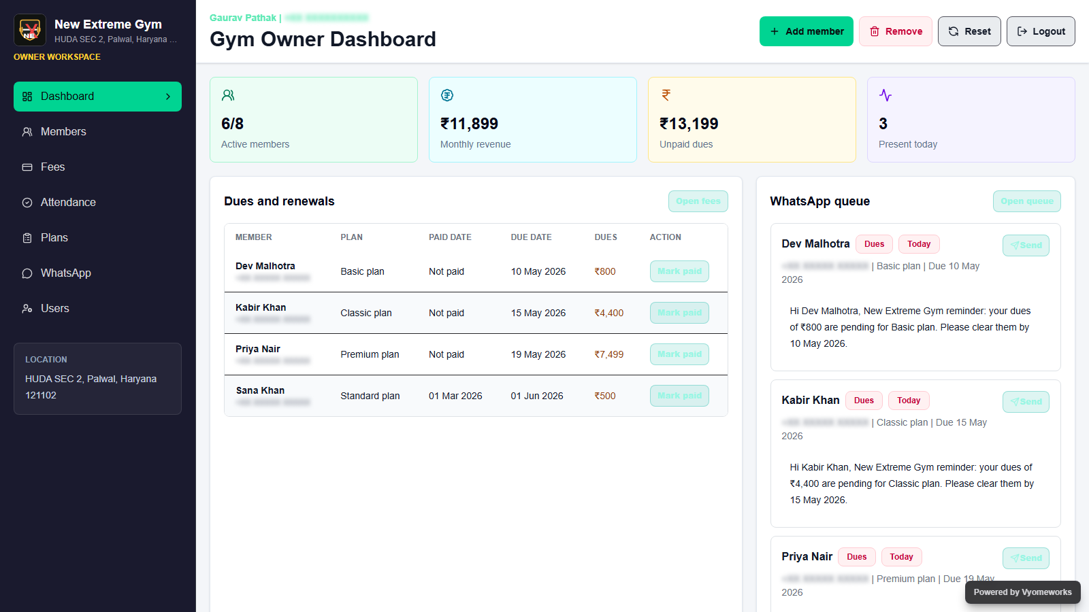Click the Monthly revenue rupee coin icon
This screenshot has height=612, width=1089.
coord(447,95)
